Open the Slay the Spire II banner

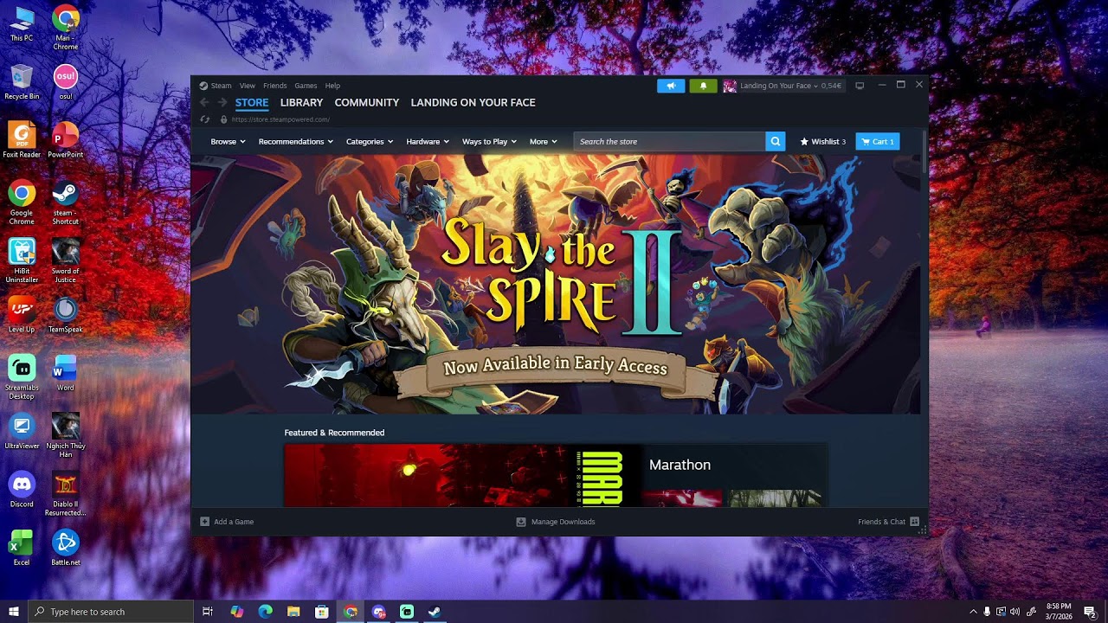556,284
